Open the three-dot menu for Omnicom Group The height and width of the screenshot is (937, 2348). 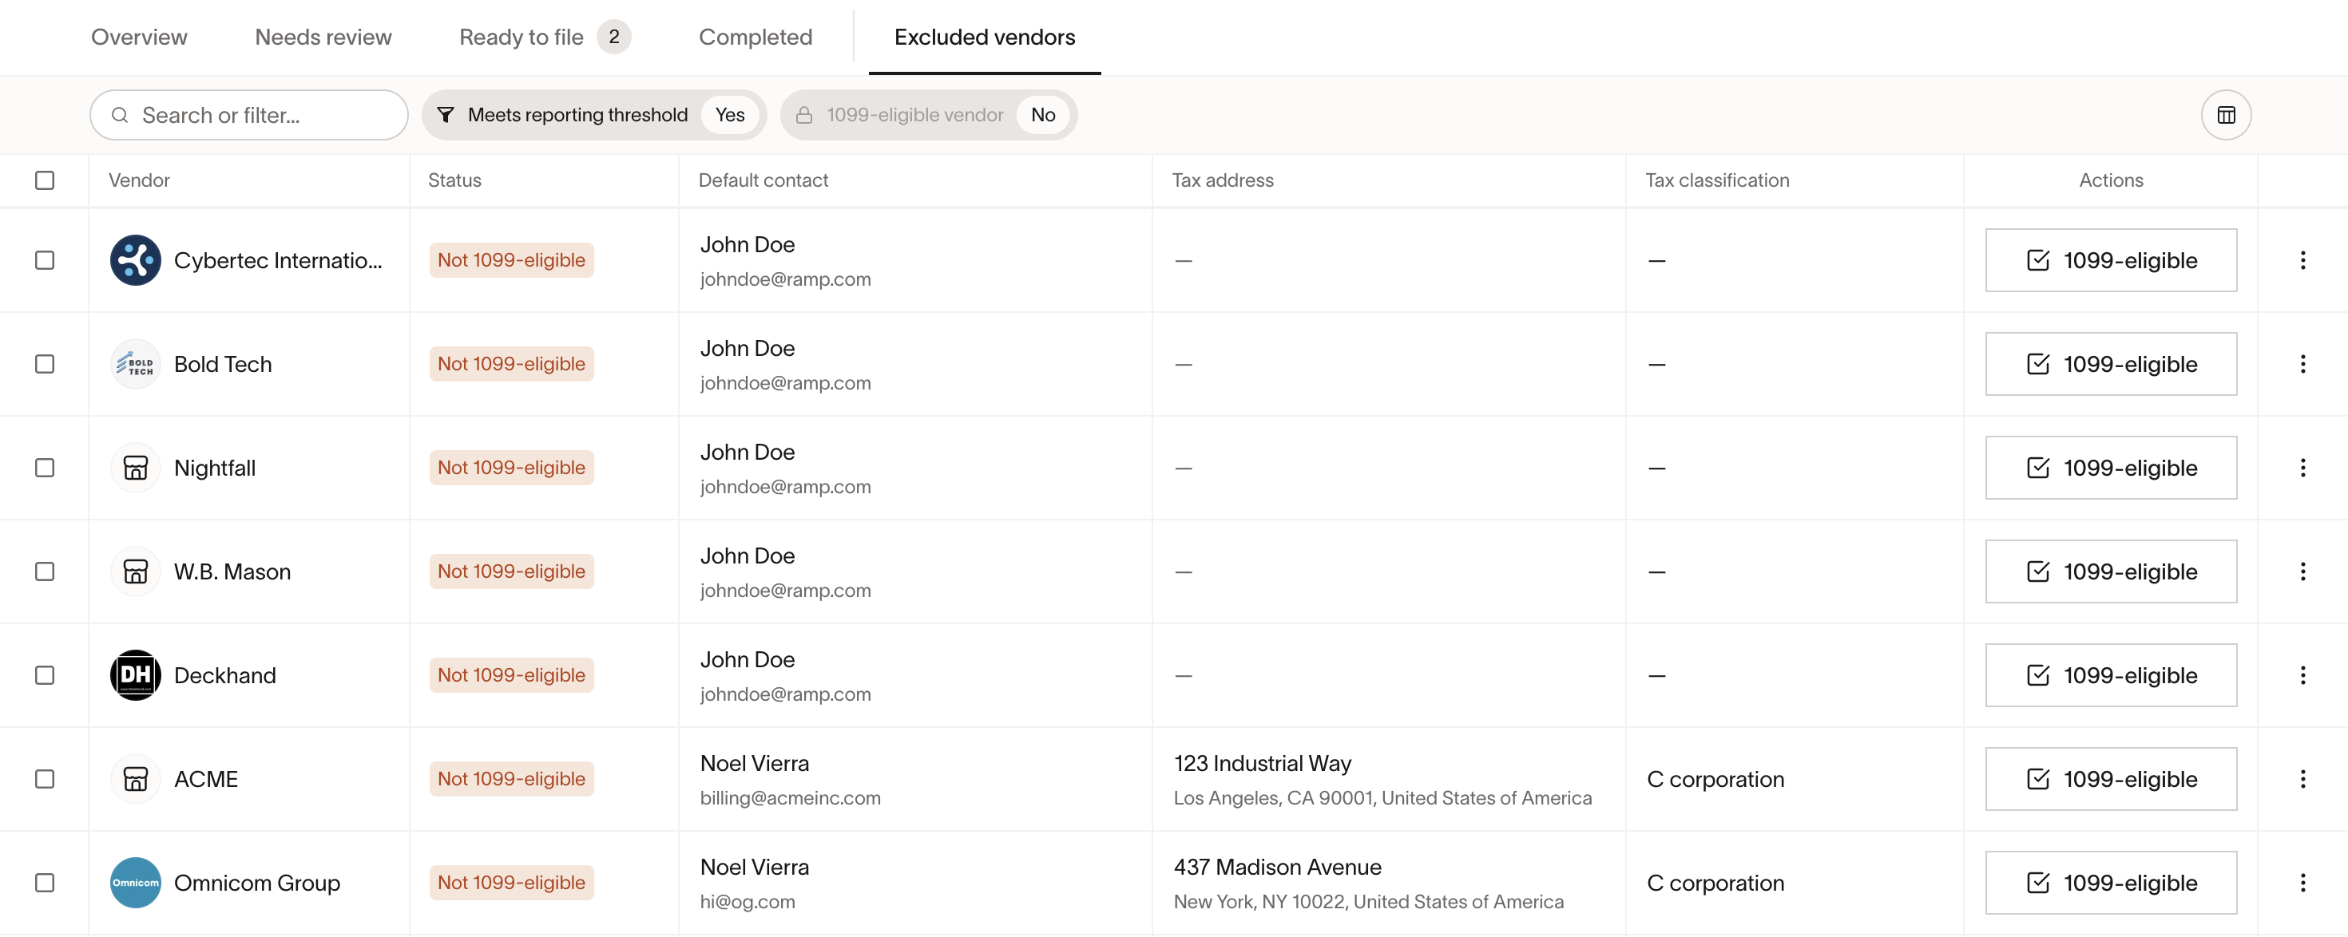[x=2302, y=883]
